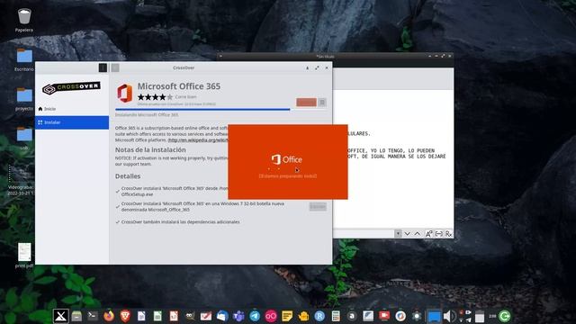Screen dimensions: 576x324
Task: Open the RStudio R icon in taskbar
Action: pyautogui.click(x=319, y=316)
